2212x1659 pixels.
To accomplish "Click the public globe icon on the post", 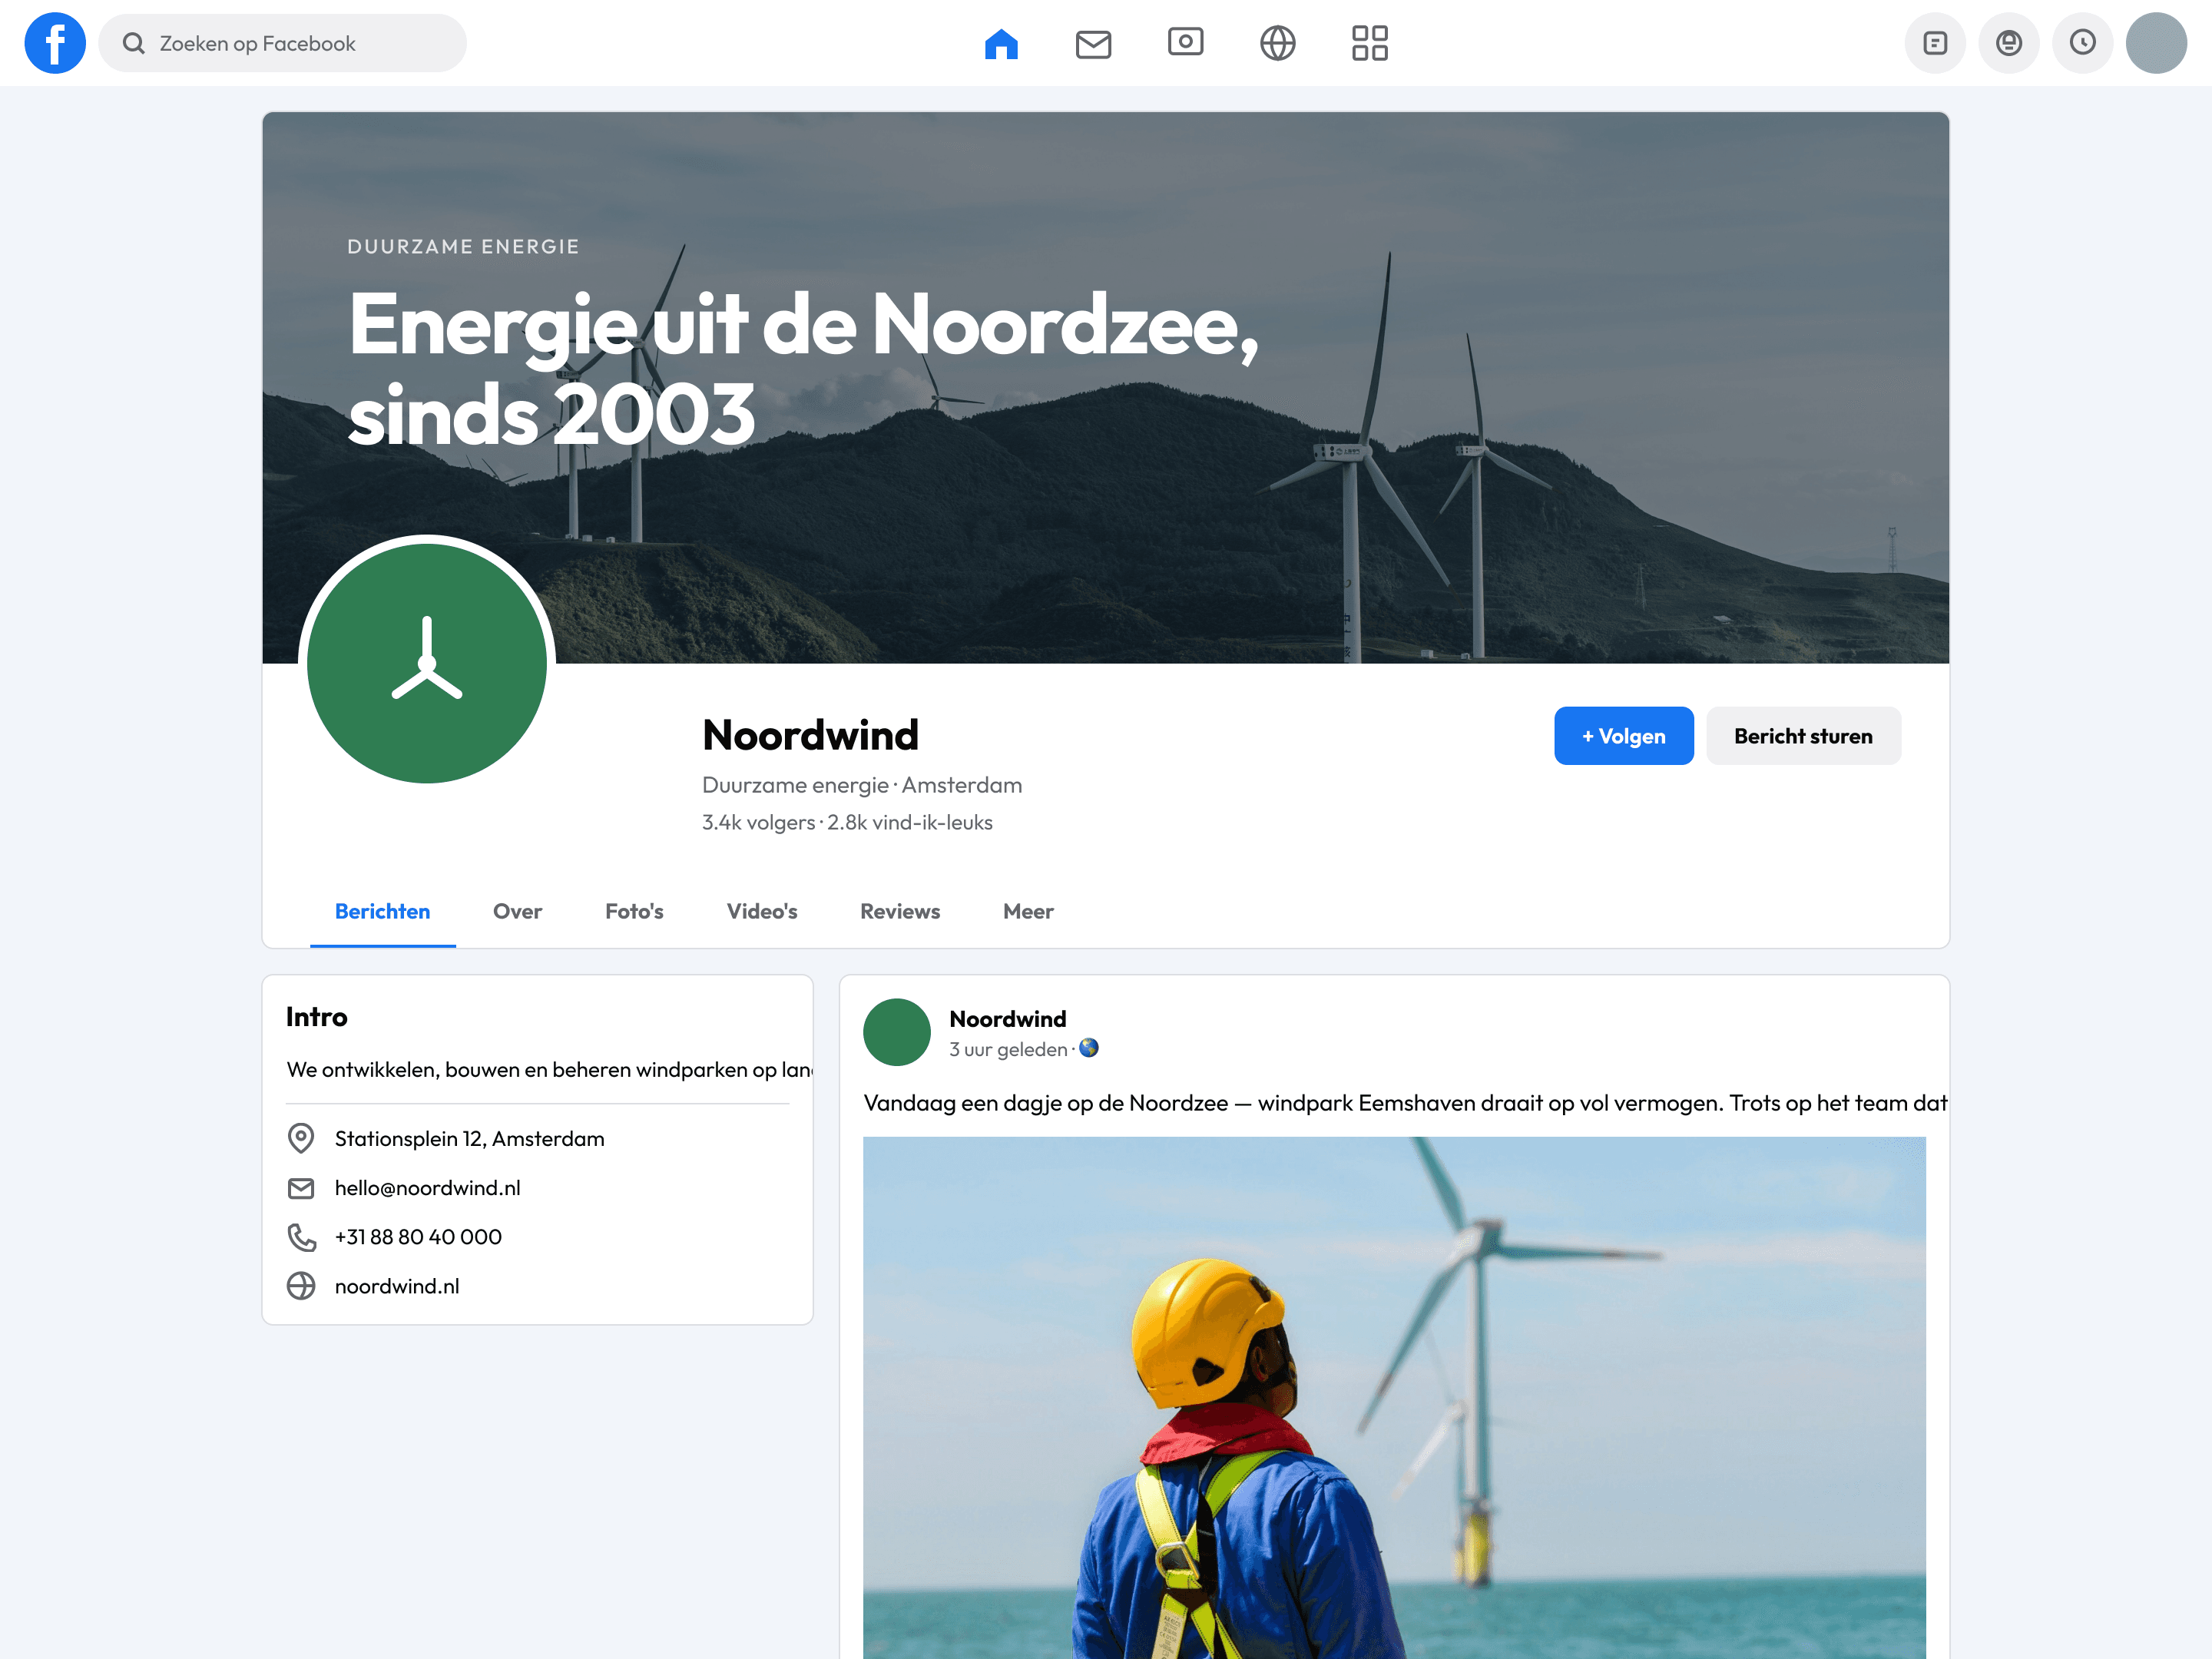I will coord(1089,1048).
